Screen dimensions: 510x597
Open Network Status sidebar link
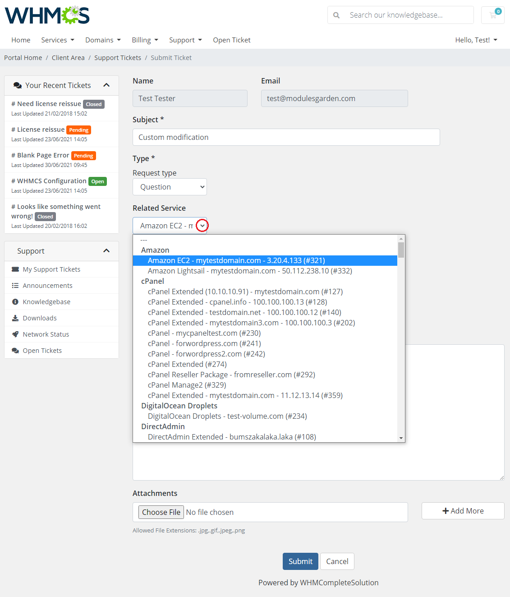pos(62,334)
